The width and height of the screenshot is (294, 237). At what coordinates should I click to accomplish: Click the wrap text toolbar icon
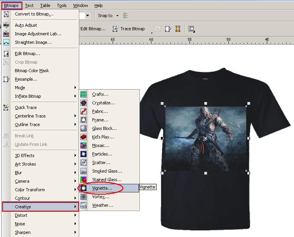coord(191,29)
